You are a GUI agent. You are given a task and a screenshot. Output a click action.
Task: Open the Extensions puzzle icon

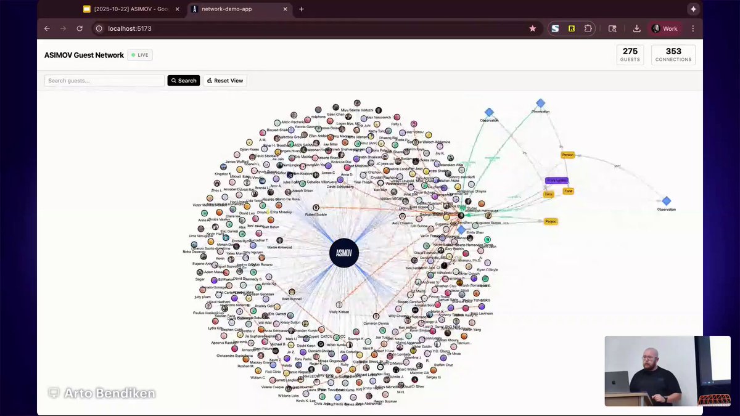[588, 28]
